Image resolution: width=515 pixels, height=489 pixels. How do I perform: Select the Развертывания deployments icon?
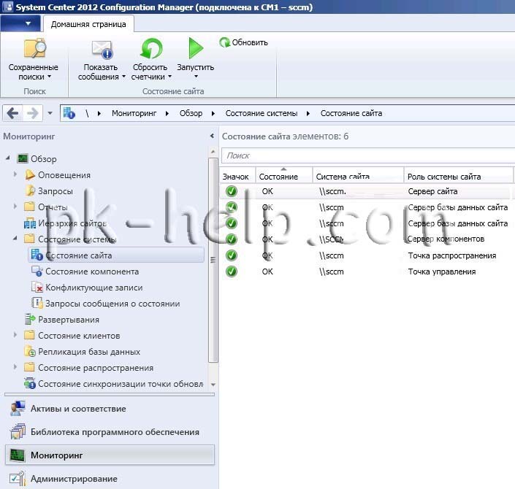[x=30, y=320]
